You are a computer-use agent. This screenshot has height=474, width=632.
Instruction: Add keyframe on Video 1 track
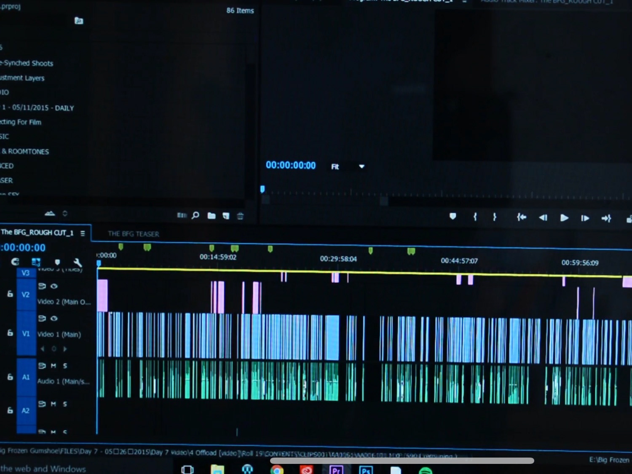coord(54,349)
